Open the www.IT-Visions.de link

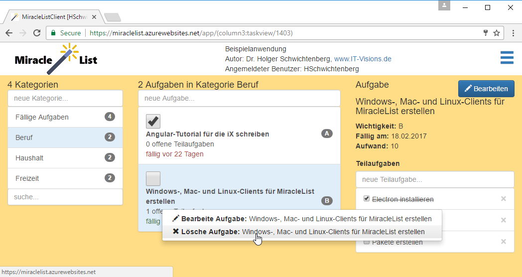tap(363, 59)
